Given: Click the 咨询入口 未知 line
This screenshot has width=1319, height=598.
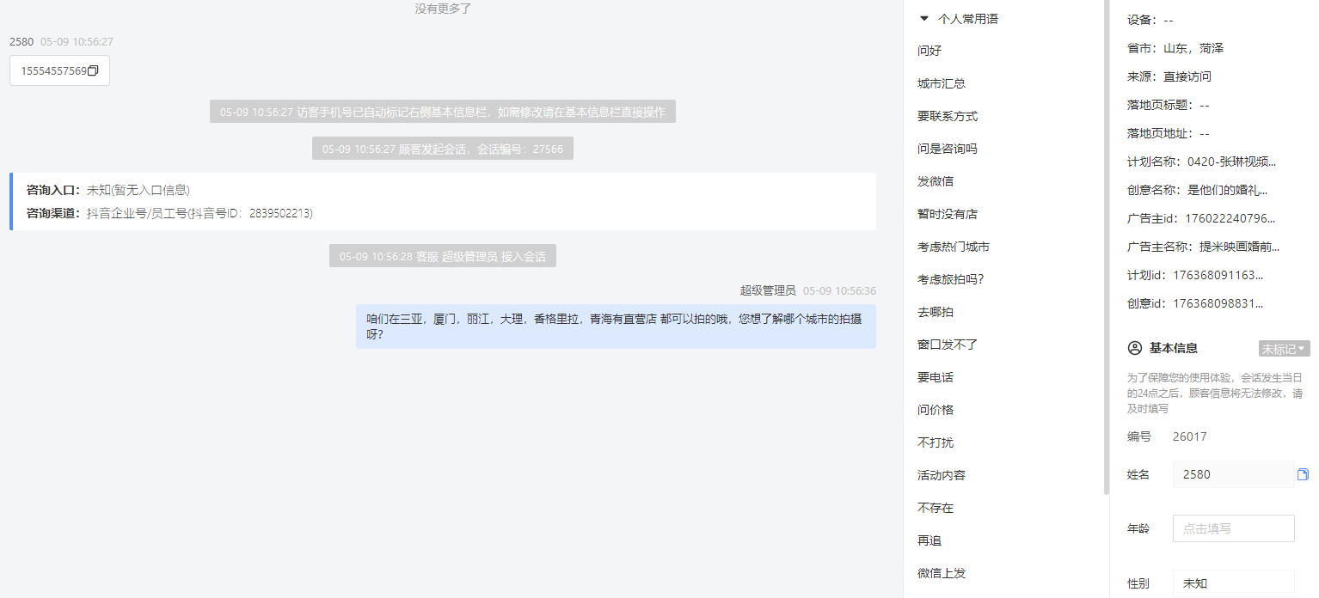Looking at the screenshot, I should (108, 190).
